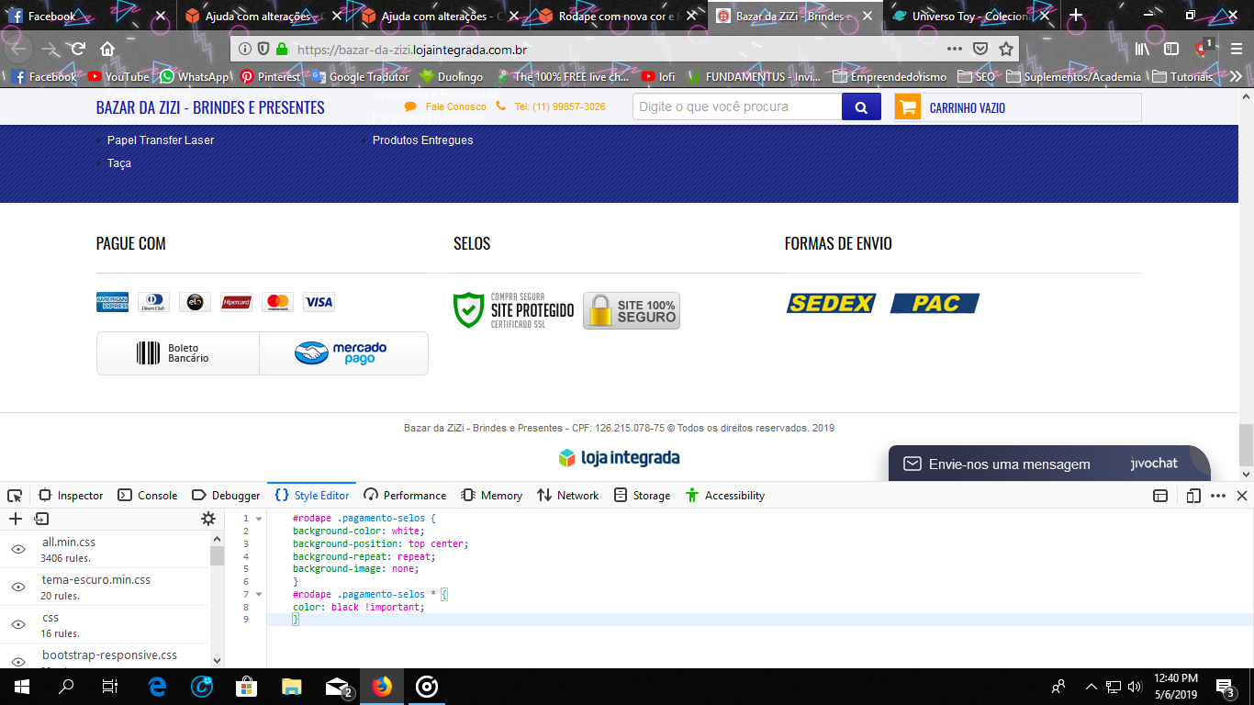Enable Responsive Design Mode icon

[x=1193, y=496]
